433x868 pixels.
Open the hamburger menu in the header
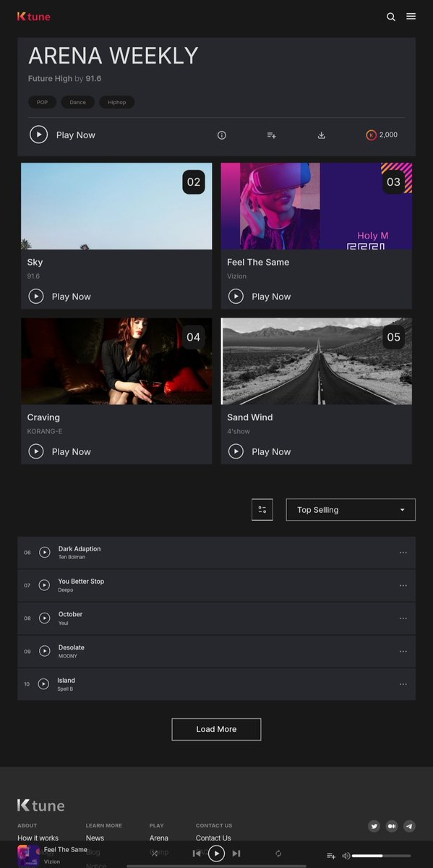point(411,16)
